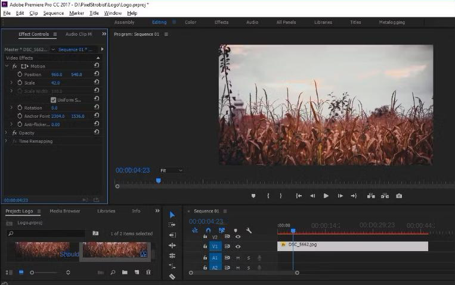Click the timeline wrench settings icon
Image resolution: width=455 pixels, height=285 pixels.
click(249, 230)
